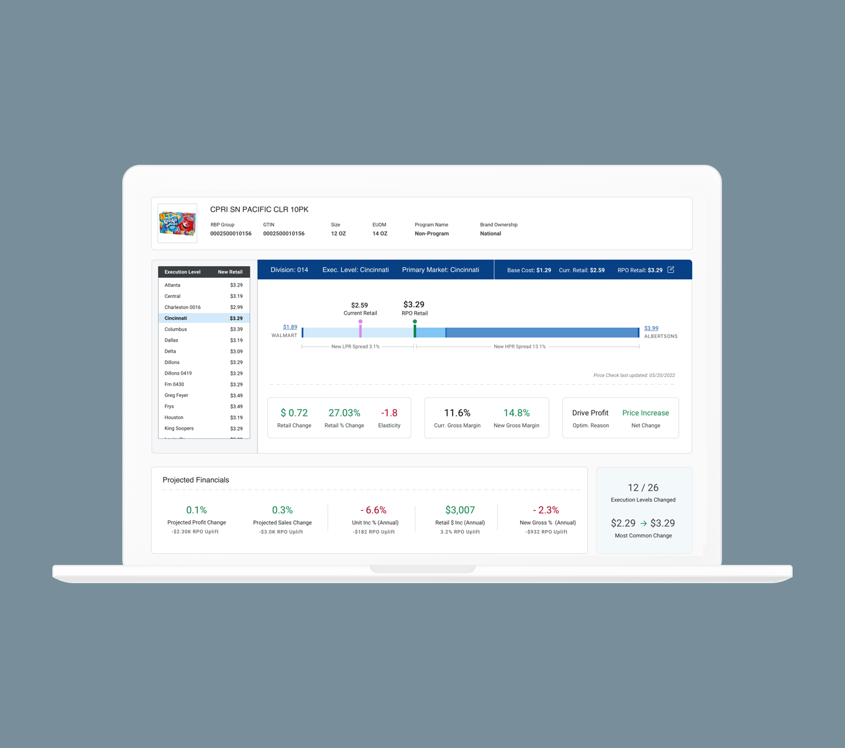845x748 pixels.
Task: Click the 14.8% New Gross Margin value
Action: (517, 413)
